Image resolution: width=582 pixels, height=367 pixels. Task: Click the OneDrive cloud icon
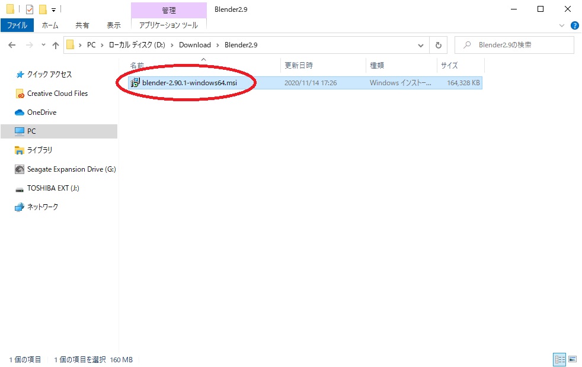point(20,112)
